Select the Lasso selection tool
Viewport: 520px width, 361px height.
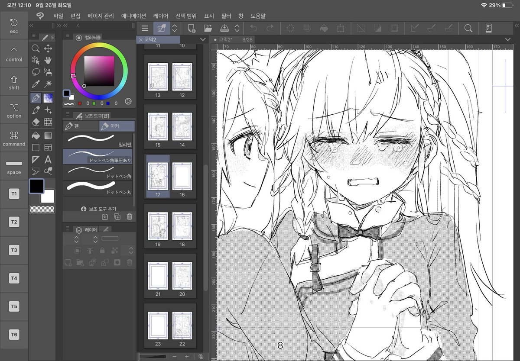coord(36,72)
